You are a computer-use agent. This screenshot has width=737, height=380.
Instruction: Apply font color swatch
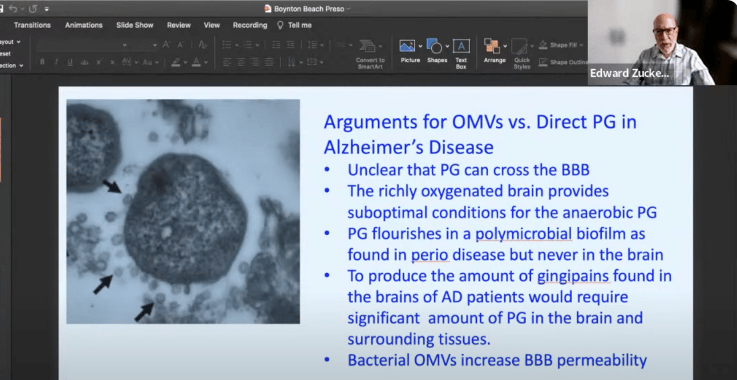196,62
